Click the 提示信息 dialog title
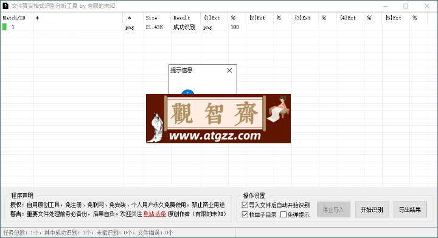The image size is (438, 238). point(181,70)
